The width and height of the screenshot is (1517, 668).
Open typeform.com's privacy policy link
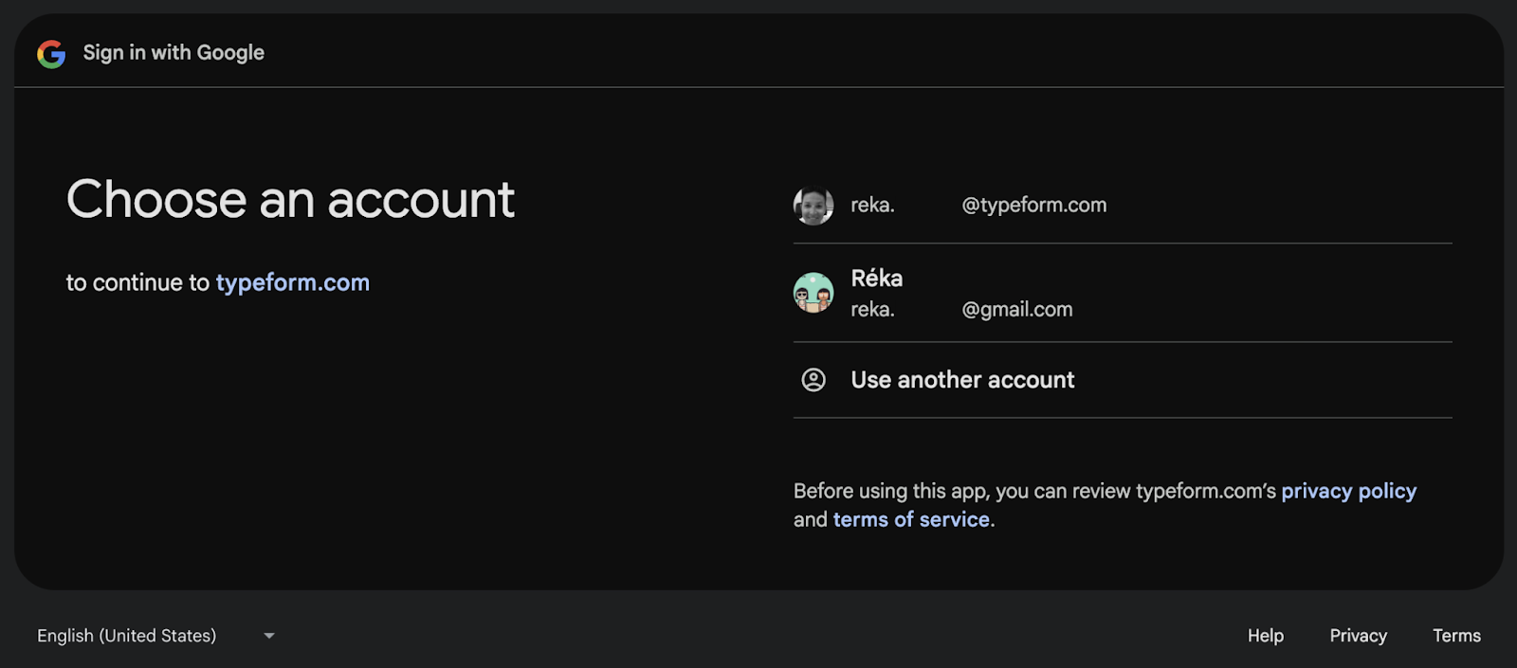point(1348,491)
